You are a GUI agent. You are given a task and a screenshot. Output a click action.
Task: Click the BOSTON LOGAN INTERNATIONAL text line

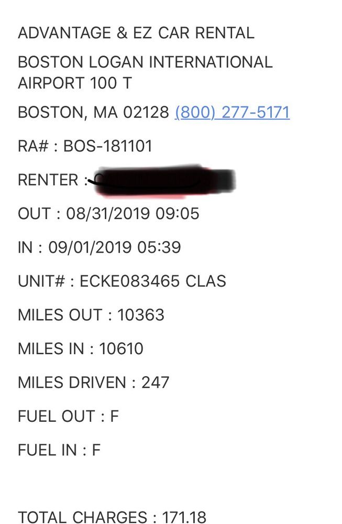[145, 62]
